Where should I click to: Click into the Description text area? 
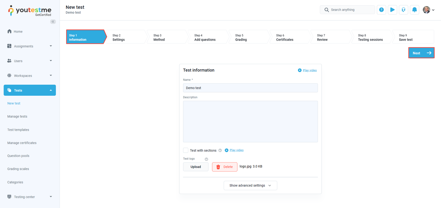tap(250, 121)
